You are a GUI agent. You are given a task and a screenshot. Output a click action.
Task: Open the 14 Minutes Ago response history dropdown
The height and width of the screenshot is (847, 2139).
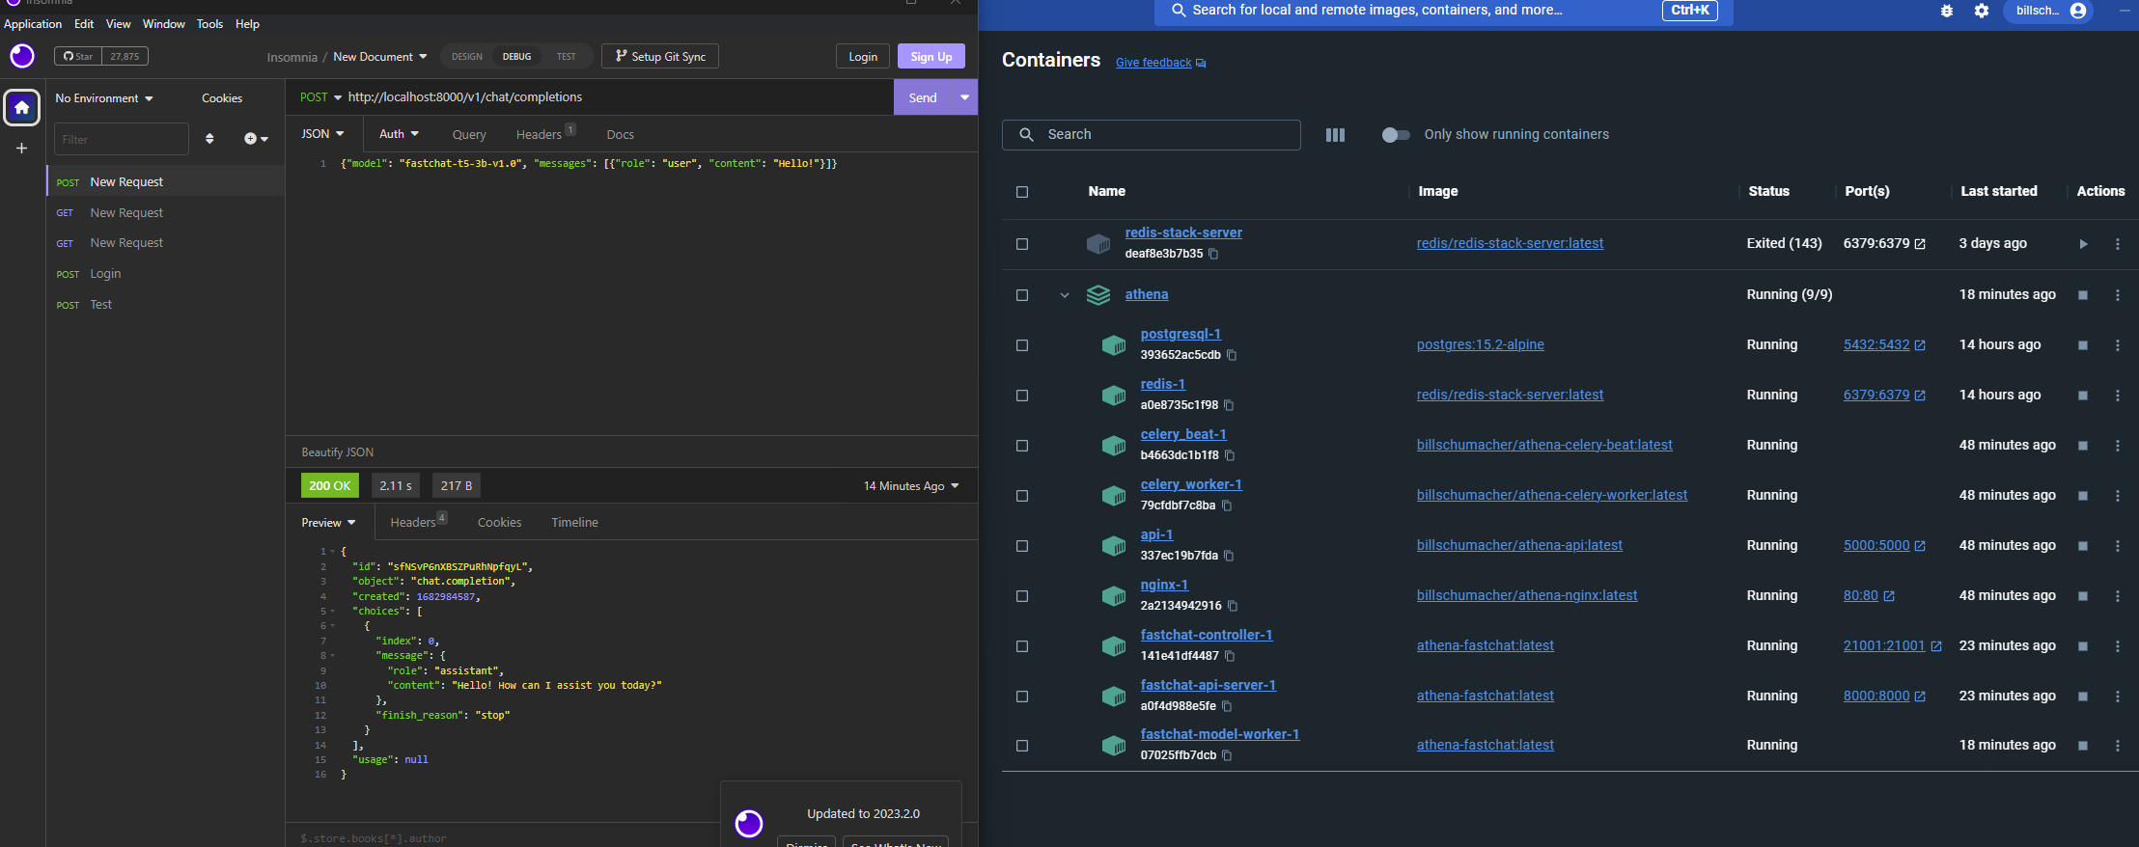pyautogui.click(x=911, y=486)
